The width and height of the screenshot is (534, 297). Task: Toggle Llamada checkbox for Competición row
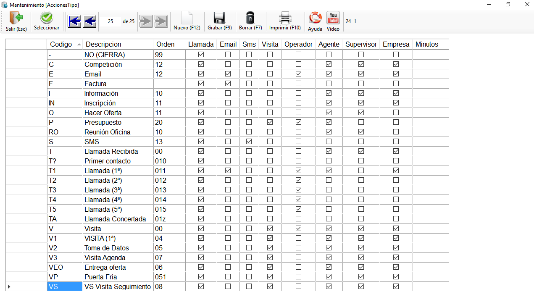pos(201,64)
